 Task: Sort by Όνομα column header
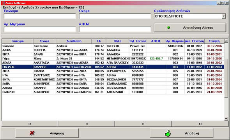[x=44, y=41]
